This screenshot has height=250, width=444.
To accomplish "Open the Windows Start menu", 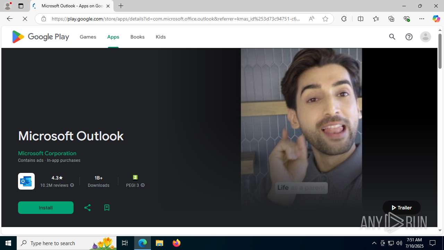I will 8,243.
